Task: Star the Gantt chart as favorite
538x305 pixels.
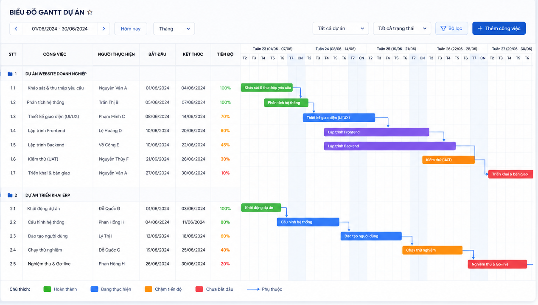Action: (x=90, y=12)
